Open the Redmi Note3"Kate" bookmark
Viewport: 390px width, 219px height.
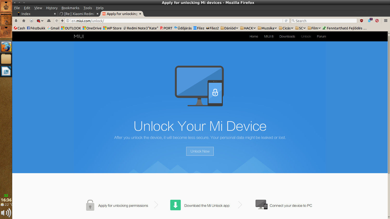point(141,28)
